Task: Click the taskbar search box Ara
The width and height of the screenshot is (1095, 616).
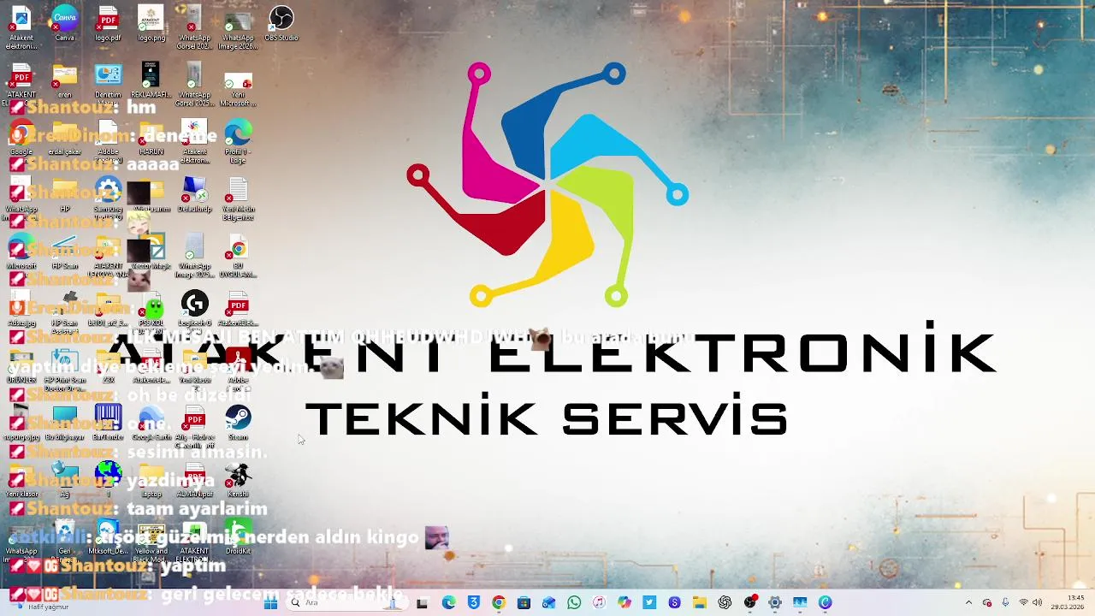Action: [346, 603]
